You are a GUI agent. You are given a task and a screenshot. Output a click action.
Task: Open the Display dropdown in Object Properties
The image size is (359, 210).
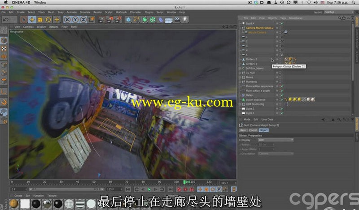(x=276, y=140)
